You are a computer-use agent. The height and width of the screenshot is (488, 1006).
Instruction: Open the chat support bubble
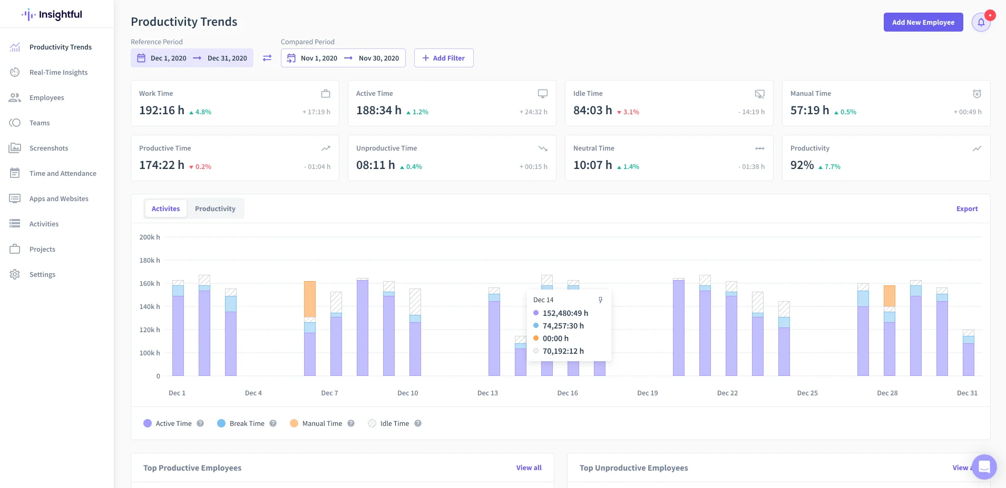984,466
